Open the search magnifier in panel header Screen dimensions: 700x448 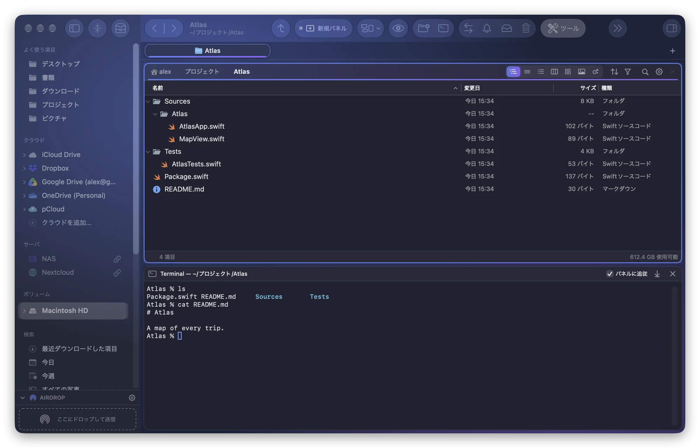645,72
